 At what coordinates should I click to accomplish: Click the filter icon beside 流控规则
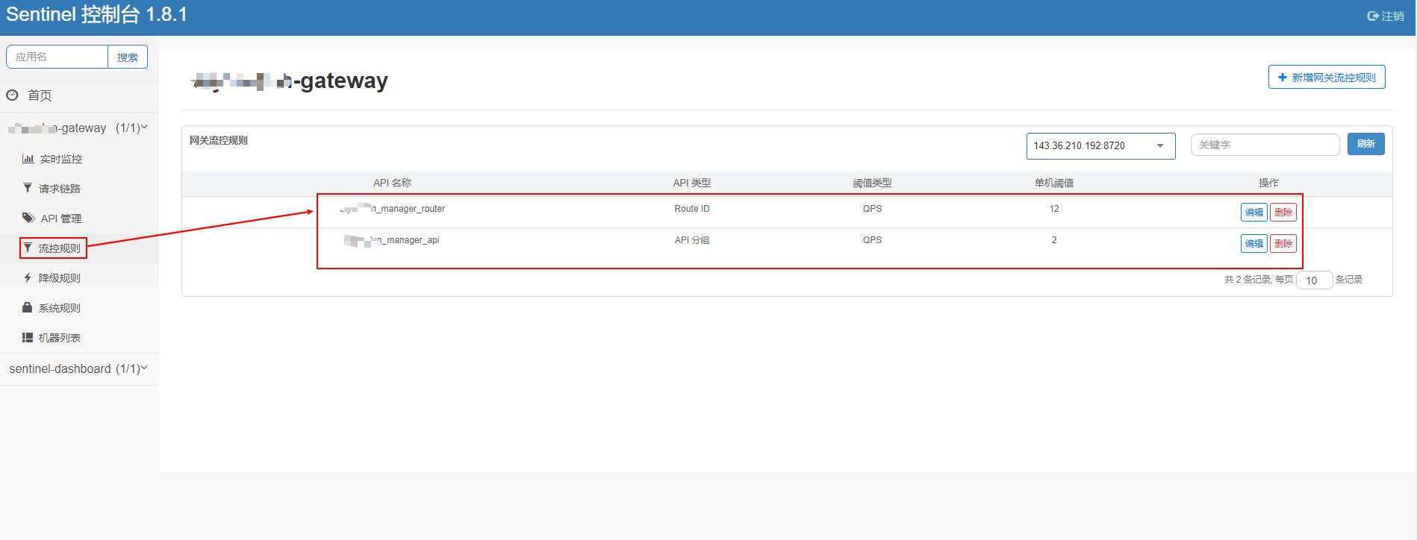(x=28, y=248)
